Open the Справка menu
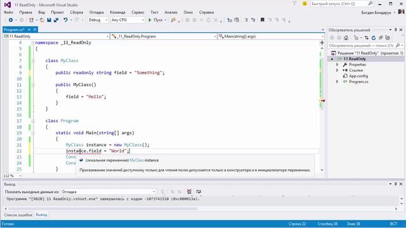The height and width of the screenshot is (228, 406). (206, 12)
